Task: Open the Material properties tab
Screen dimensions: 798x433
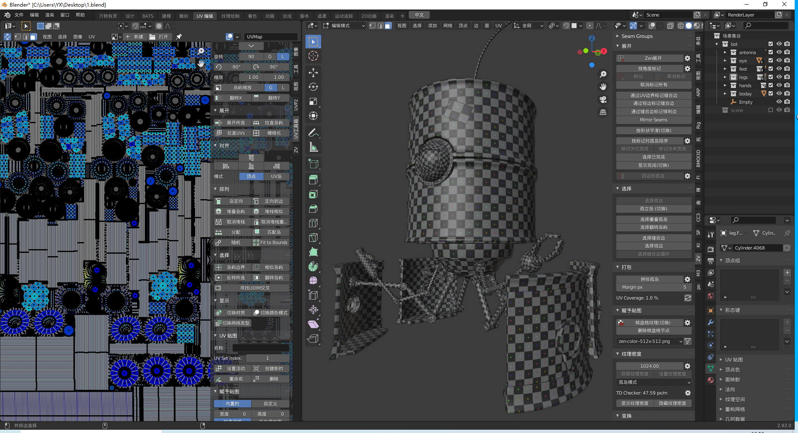Action: pos(711,380)
